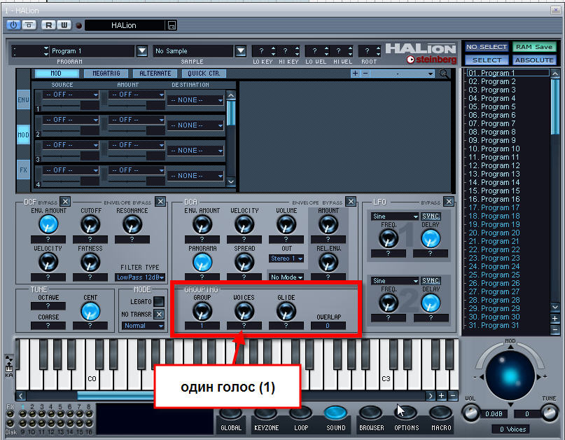Click the Grouping Glide knob

(286, 312)
